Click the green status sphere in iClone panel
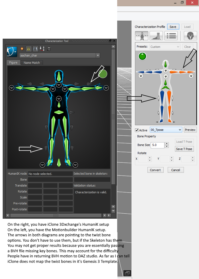The width and height of the screenshot is (199, 279). click(142, 56)
